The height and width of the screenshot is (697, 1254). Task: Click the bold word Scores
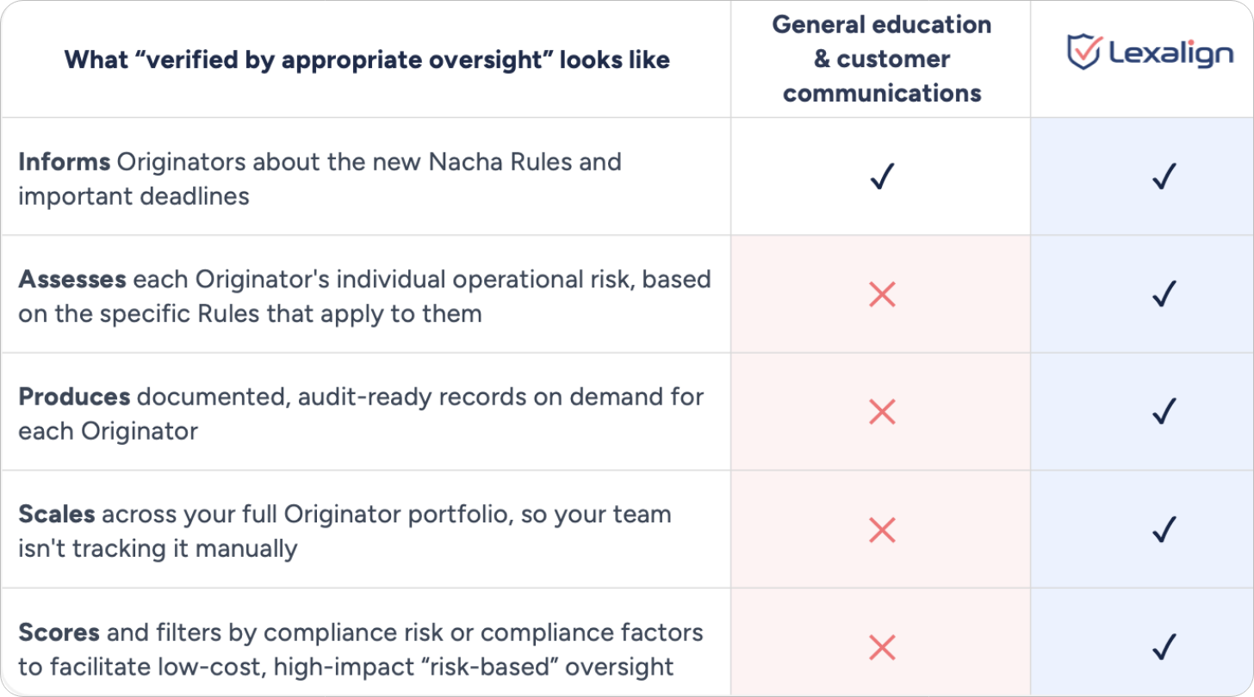click(x=59, y=632)
